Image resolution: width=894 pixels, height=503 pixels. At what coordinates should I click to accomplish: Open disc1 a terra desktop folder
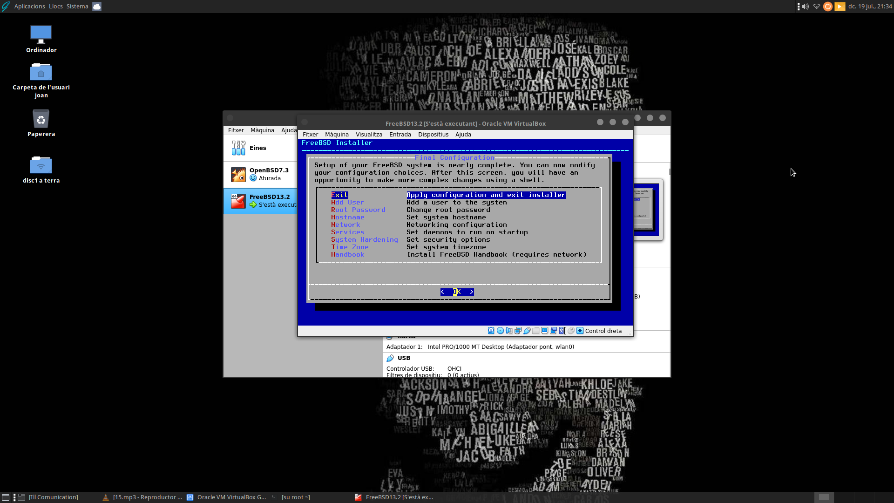(41, 170)
